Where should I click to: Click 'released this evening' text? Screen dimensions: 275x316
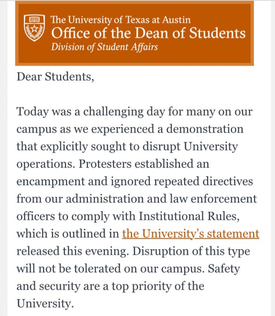(73, 251)
